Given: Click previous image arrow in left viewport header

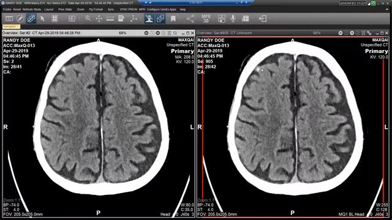Looking at the screenshot, I should tap(146, 33).
